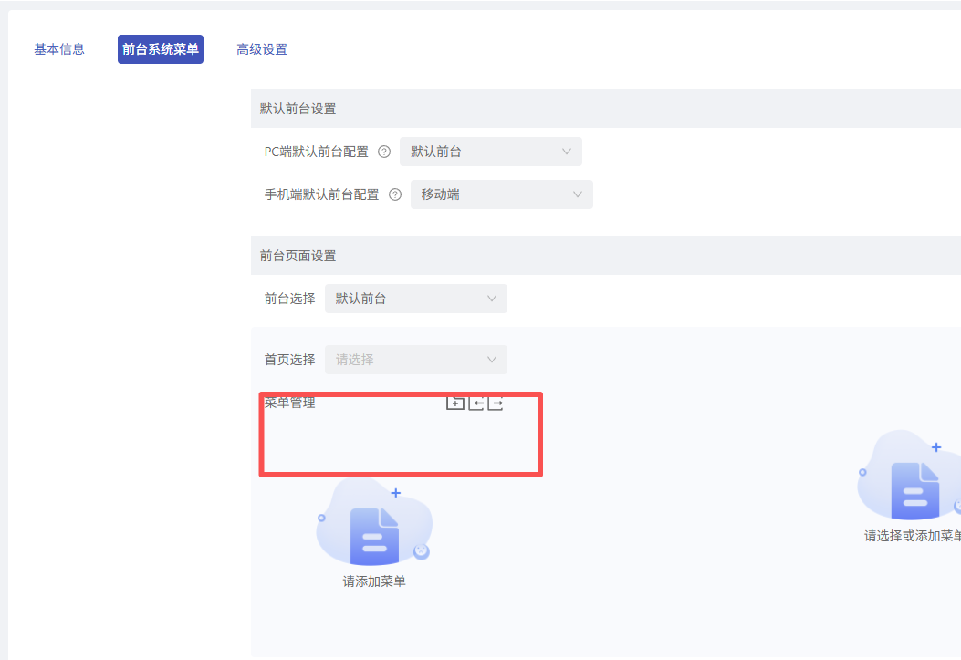Click the 请选择或添加菜单 text
This screenshot has width=961, height=660.
(x=912, y=536)
